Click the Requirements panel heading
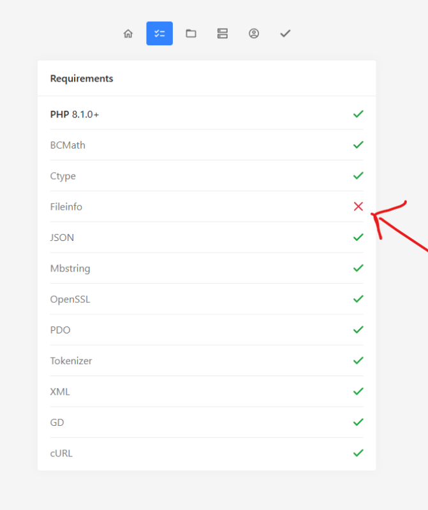428x510 pixels. [x=82, y=79]
